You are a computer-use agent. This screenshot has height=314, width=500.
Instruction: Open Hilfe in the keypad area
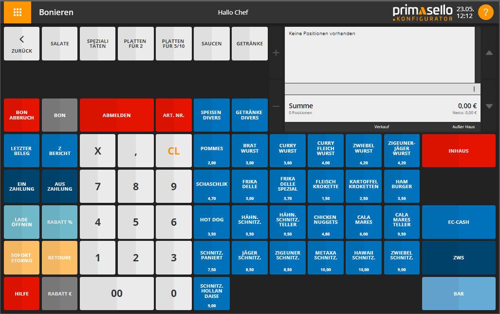[x=22, y=293]
